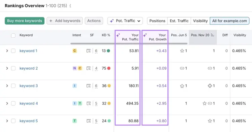
Task: Click the SERP features icon for keyword 4
Action: coord(88,103)
